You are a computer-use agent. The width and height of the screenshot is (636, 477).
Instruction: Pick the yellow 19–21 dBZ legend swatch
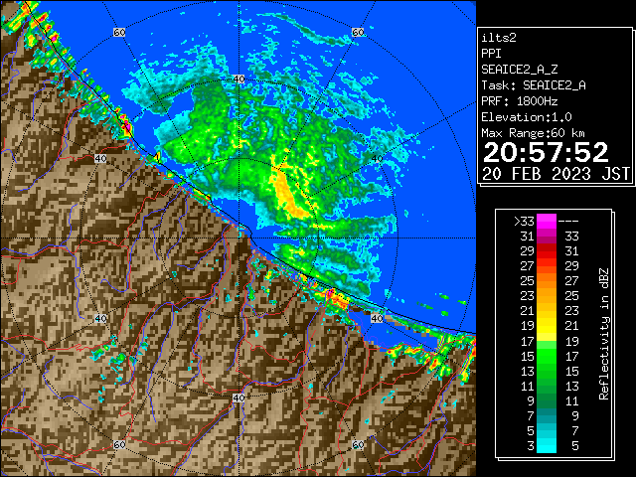point(547,326)
